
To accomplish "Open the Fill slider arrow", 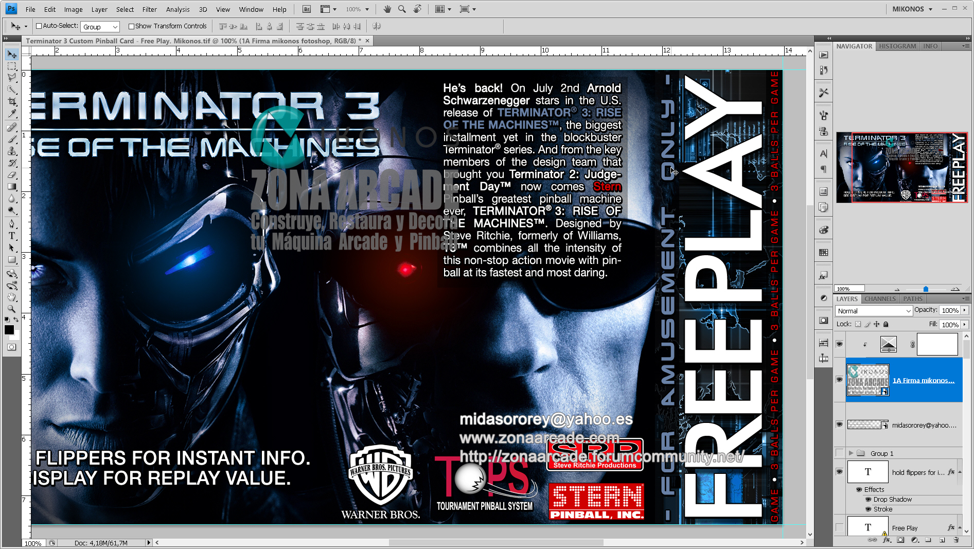I will pos(964,325).
